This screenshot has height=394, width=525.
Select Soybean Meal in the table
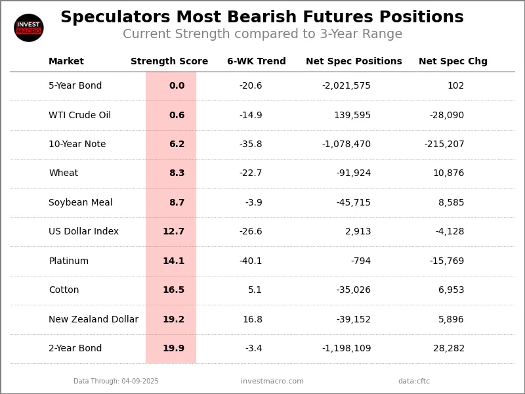[x=81, y=203]
